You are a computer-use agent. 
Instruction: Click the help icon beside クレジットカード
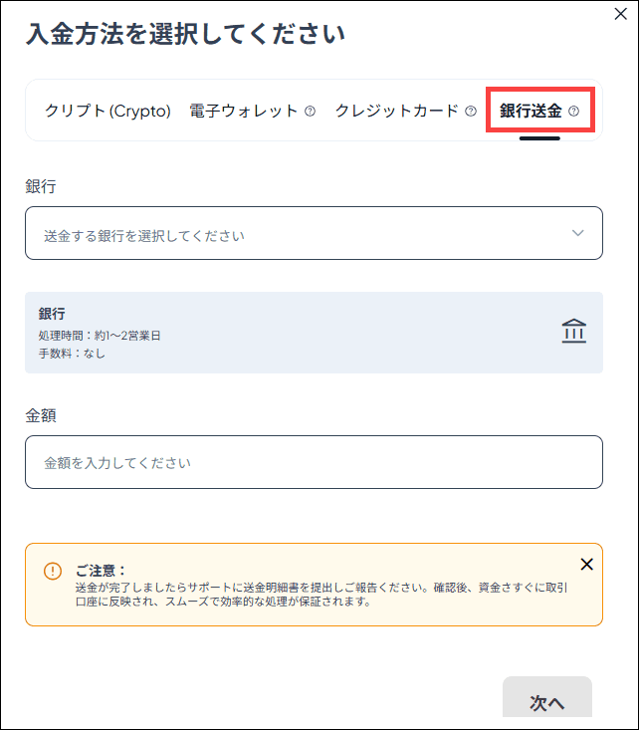(x=470, y=112)
